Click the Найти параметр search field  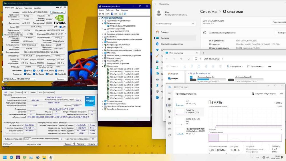click(175, 23)
